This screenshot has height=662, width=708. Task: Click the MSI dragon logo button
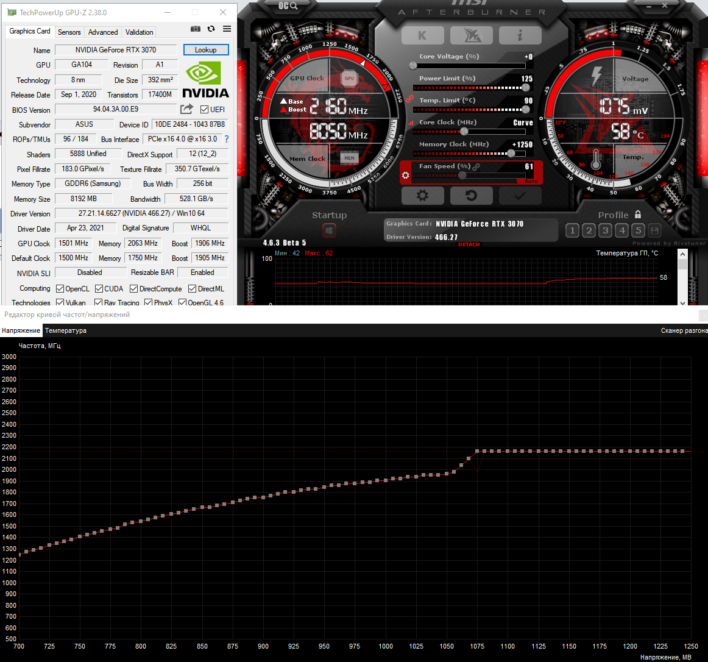(x=472, y=35)
